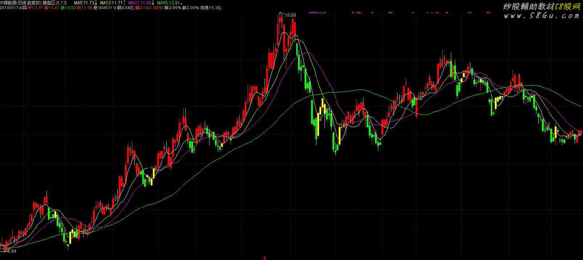Click the 16.89 peak price marker
Viewport: 583px width, 260px height.
coord(290,15)
